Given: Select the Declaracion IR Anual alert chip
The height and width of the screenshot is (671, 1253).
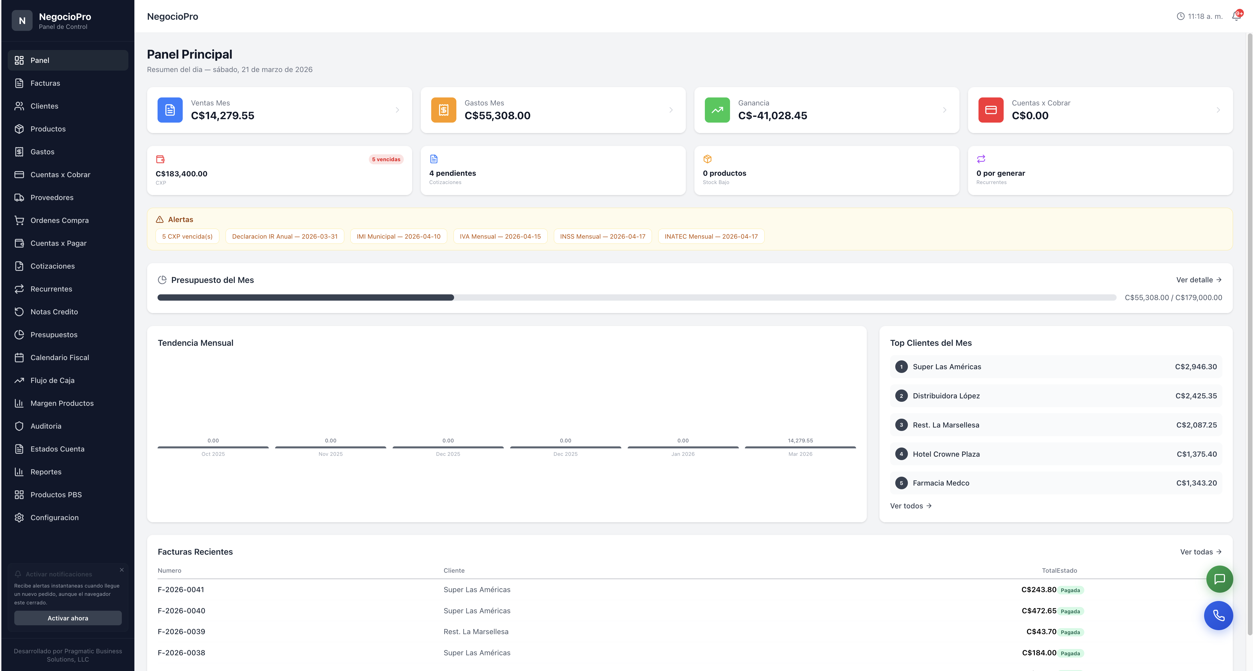Looking at the screenshot, I should click(x=285, y=236).
